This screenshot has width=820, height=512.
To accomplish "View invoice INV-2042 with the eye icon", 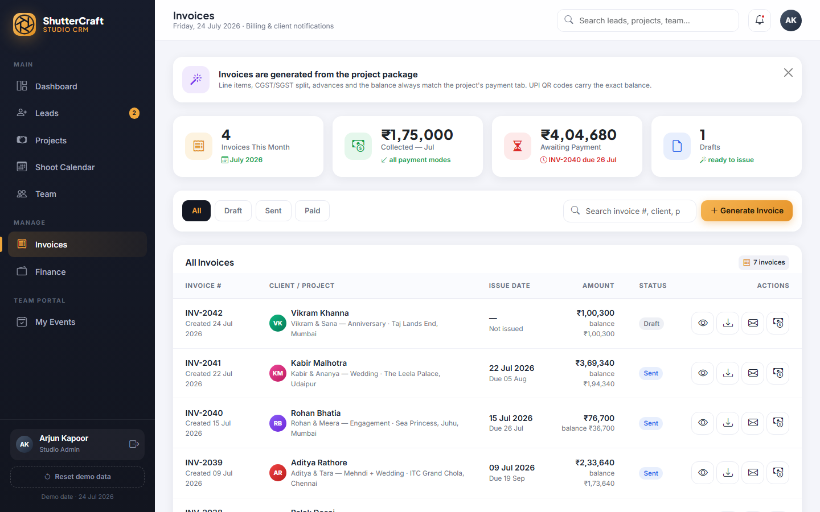I will point(703,323).
